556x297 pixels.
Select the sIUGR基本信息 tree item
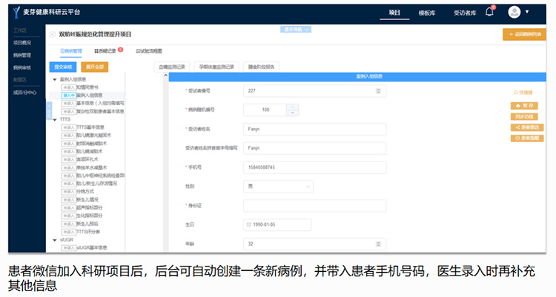[84, 247]
